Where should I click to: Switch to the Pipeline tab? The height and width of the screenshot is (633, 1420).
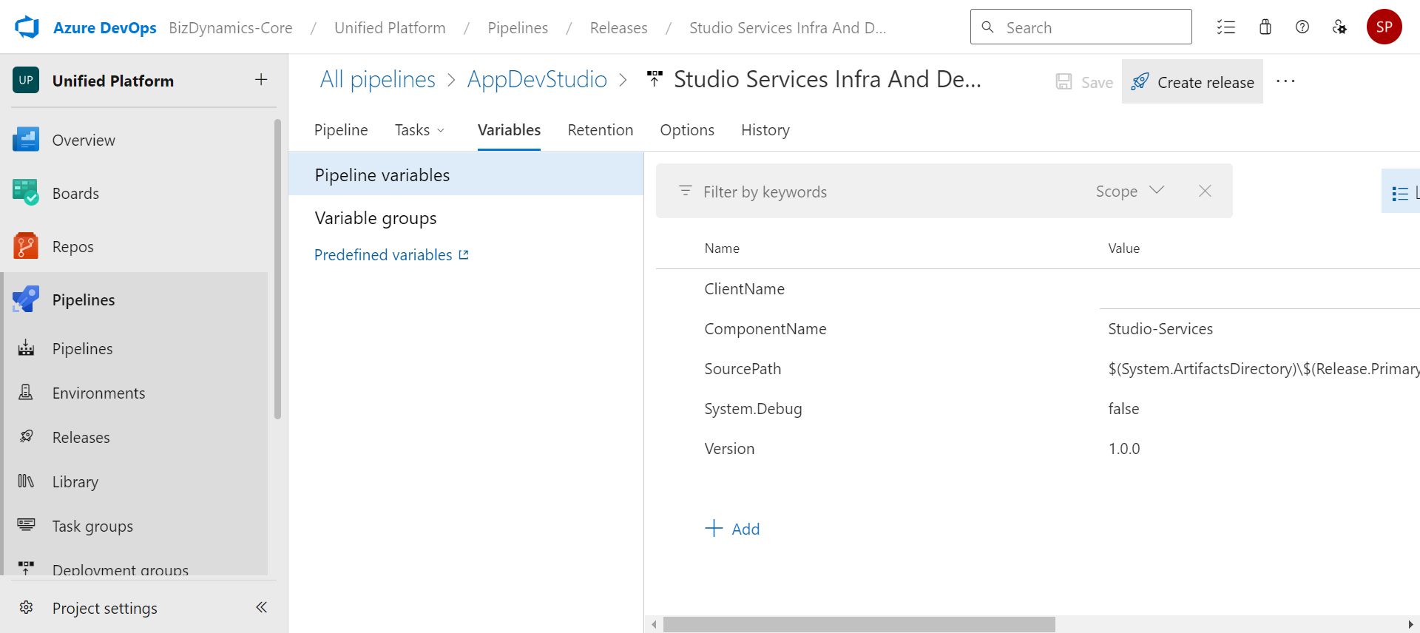click(x=341, y=130)
